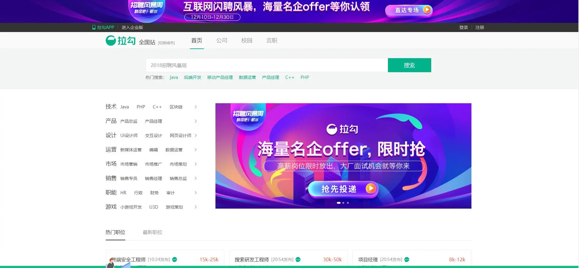Click 登录 in the top bar

(464, 27)
